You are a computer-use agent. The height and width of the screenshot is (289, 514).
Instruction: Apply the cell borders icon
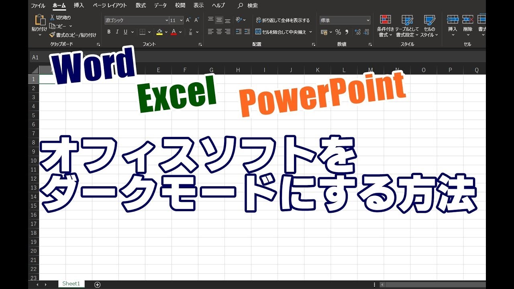click(143, 32)
